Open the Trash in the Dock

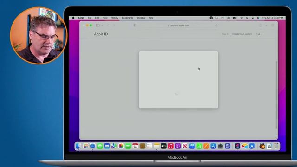(277, 146)
